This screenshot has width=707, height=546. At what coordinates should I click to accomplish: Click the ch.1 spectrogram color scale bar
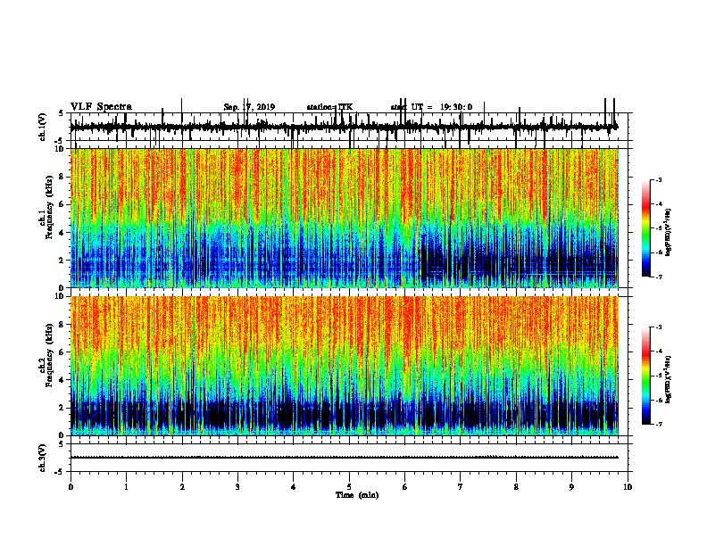point(646,228)
